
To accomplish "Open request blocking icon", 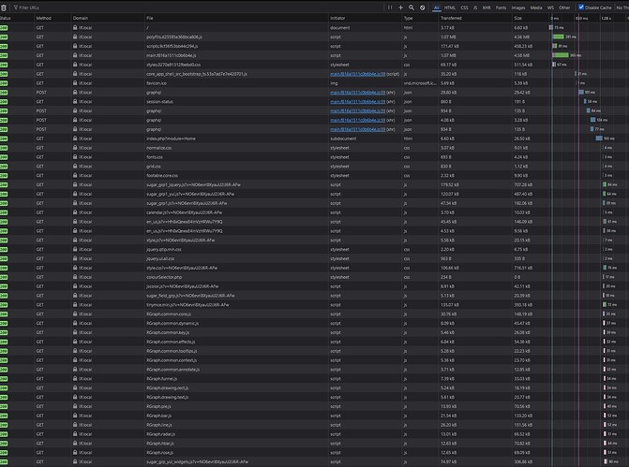I will click(422, 7).
